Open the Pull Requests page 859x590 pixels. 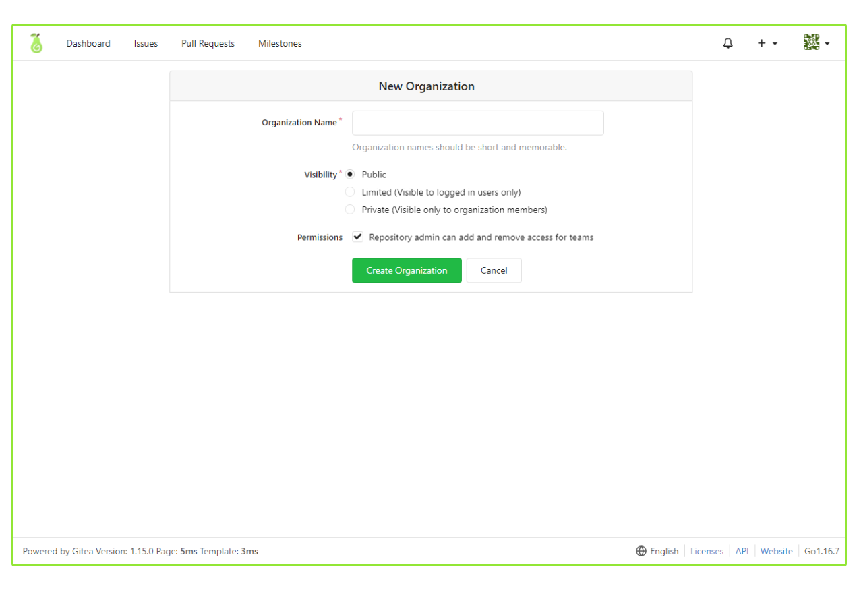click(208, 43)
